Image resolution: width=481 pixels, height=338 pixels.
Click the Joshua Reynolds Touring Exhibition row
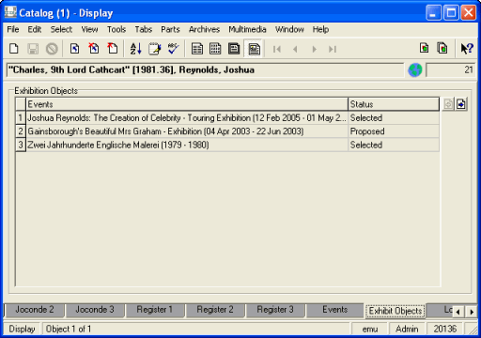(187, 117)
